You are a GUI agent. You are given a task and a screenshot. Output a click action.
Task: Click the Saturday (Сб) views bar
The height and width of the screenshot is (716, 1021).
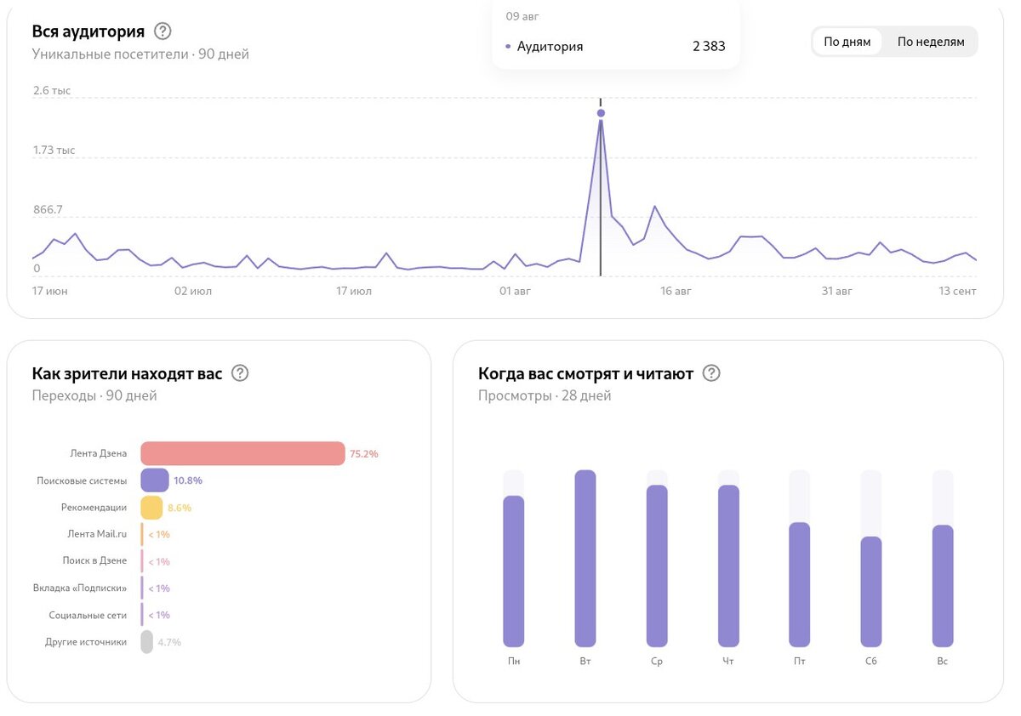coord(871,592)
